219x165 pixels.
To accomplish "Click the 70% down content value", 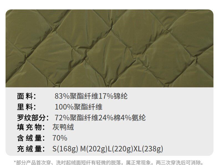I will (60, 138).
